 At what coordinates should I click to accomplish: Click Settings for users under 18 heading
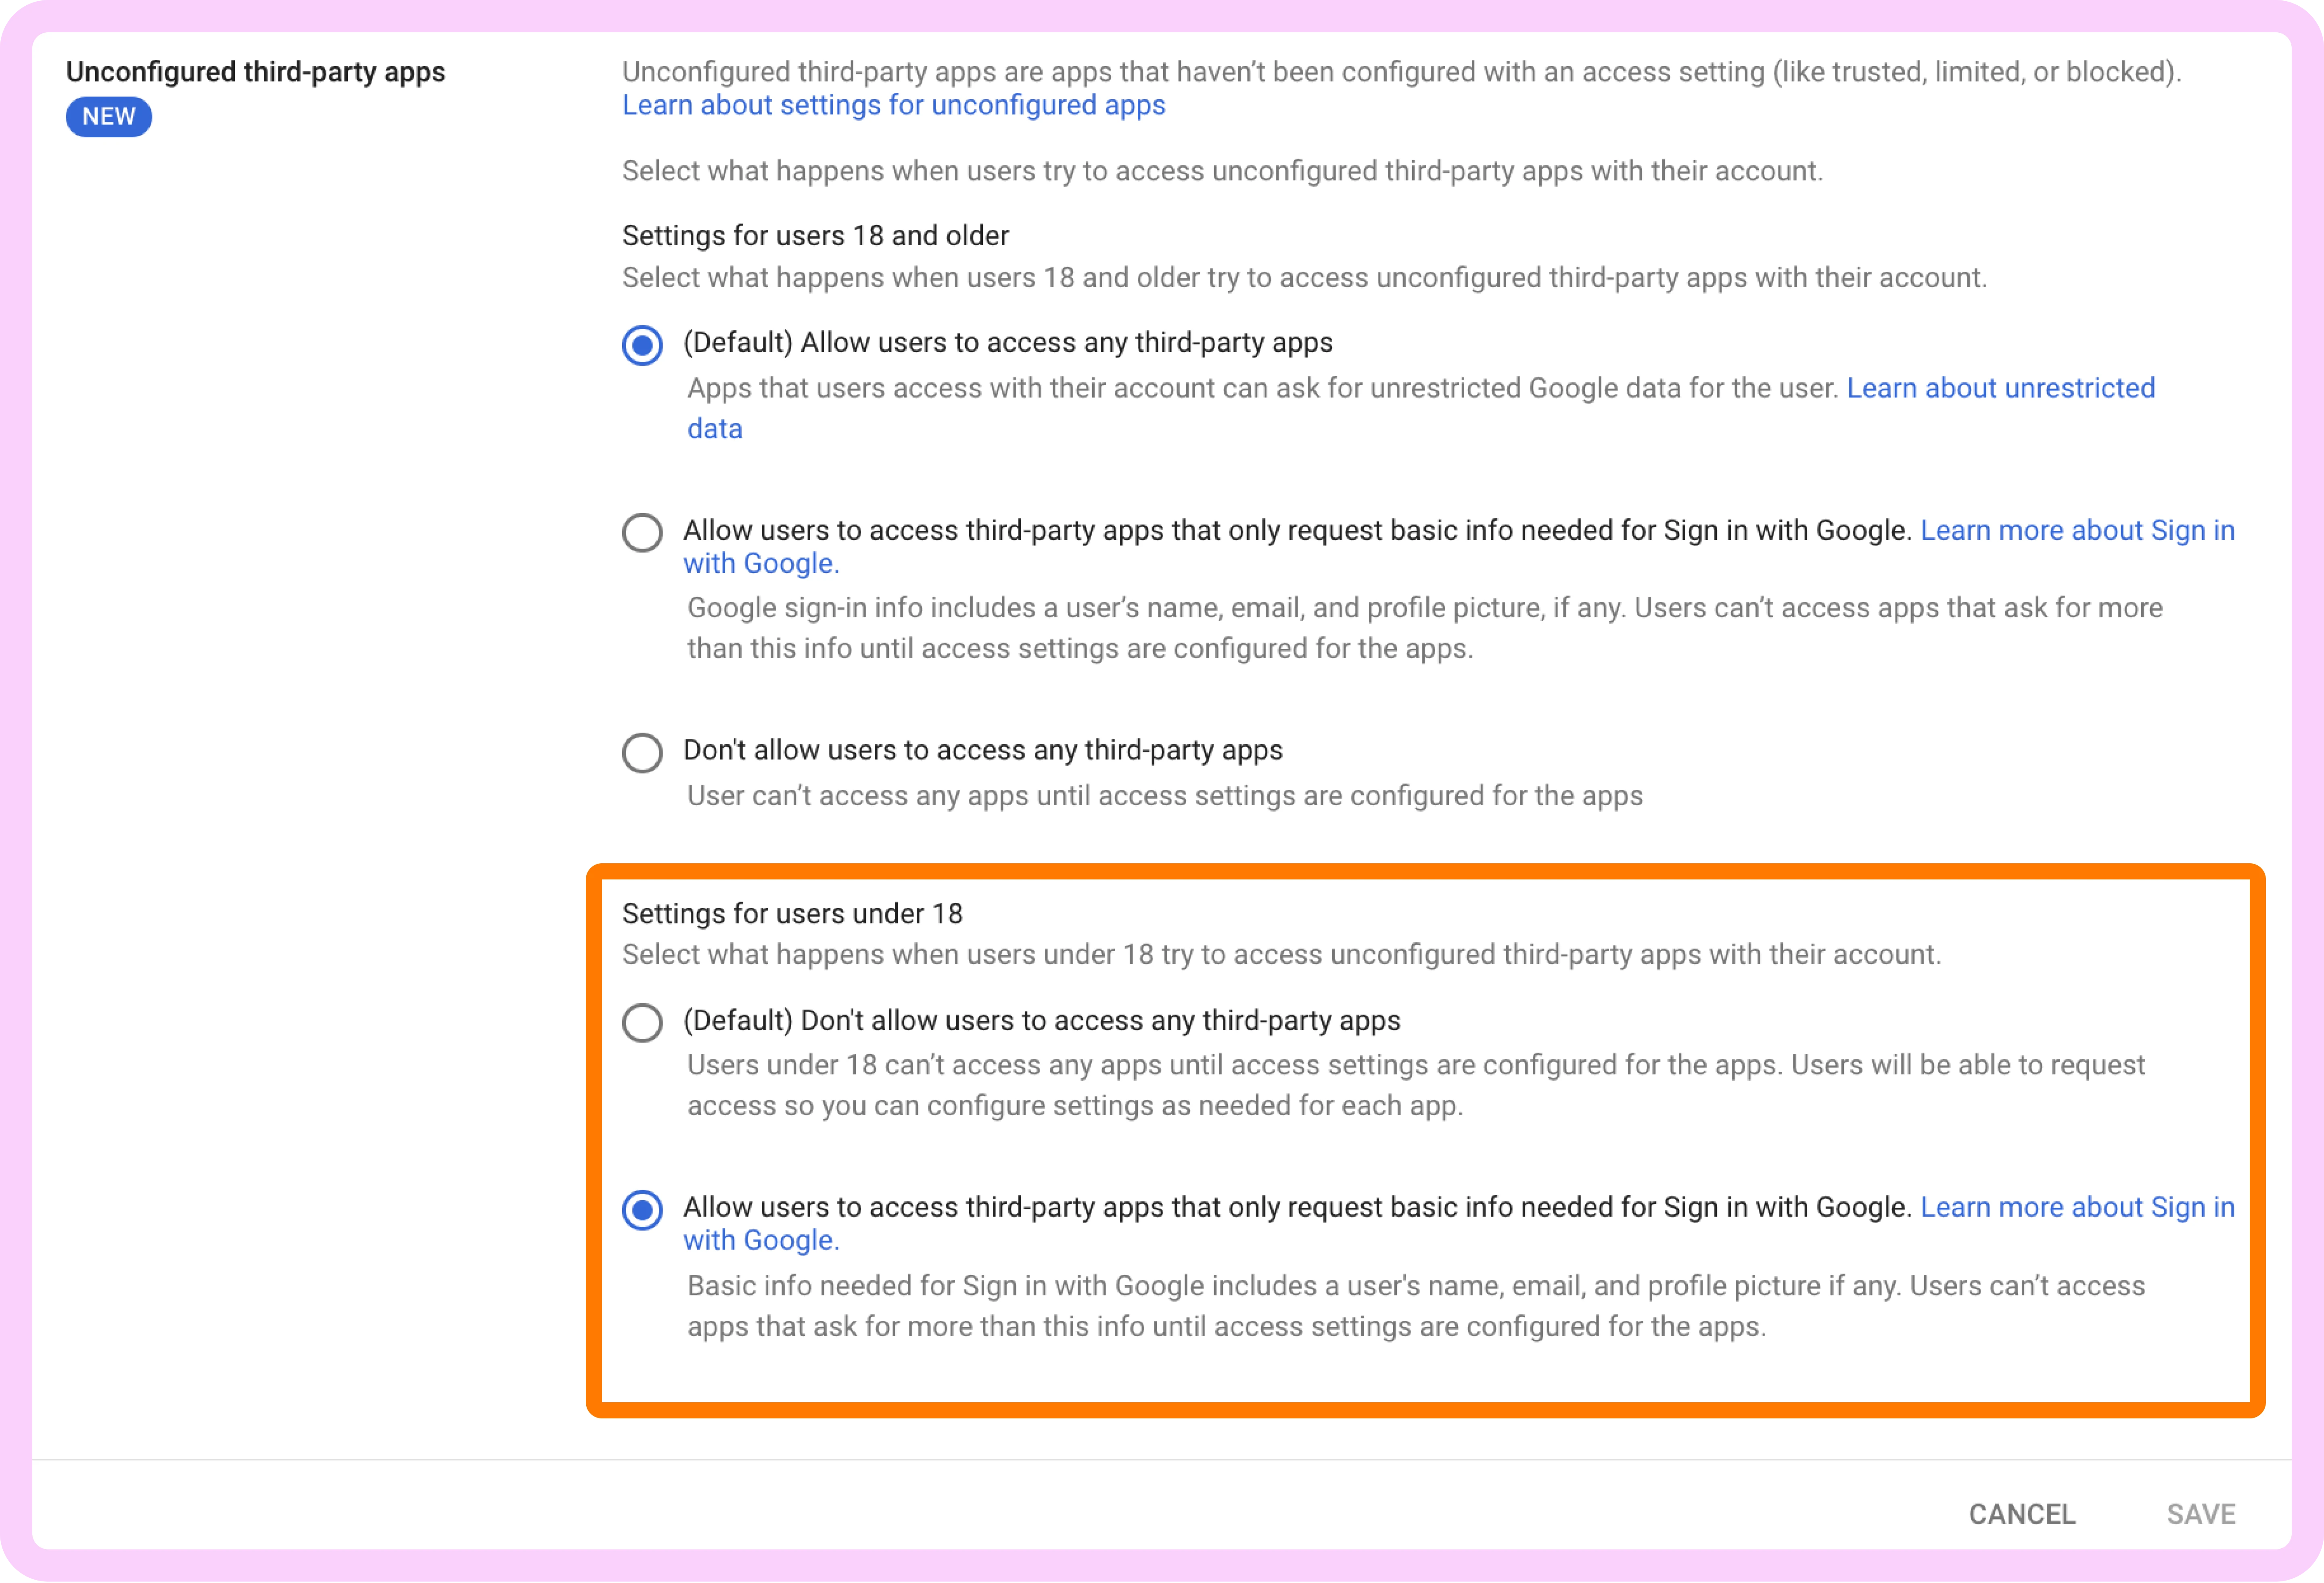click(792, 913)
